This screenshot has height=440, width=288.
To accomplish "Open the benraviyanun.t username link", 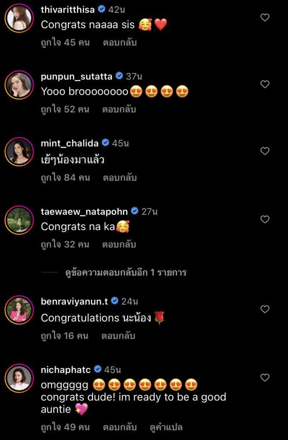I will click(74, 301).
